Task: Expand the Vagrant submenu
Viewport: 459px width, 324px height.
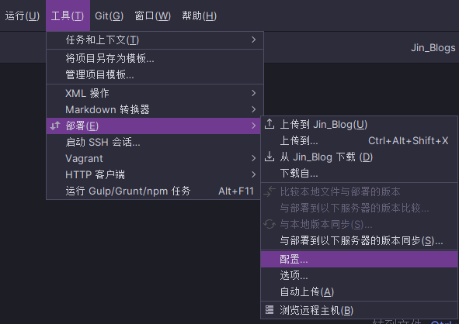Action: point(154,158)
